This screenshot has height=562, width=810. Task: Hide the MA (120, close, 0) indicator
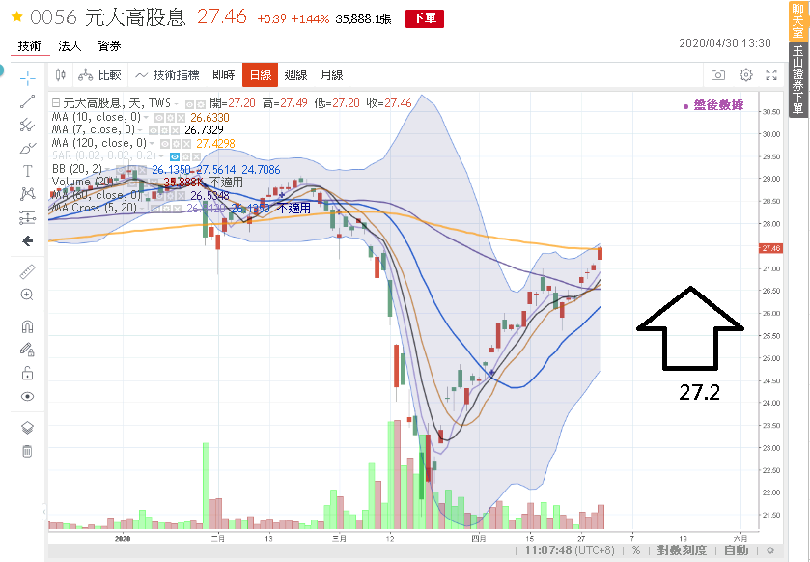pyautogui.click(x=165, y=144)
